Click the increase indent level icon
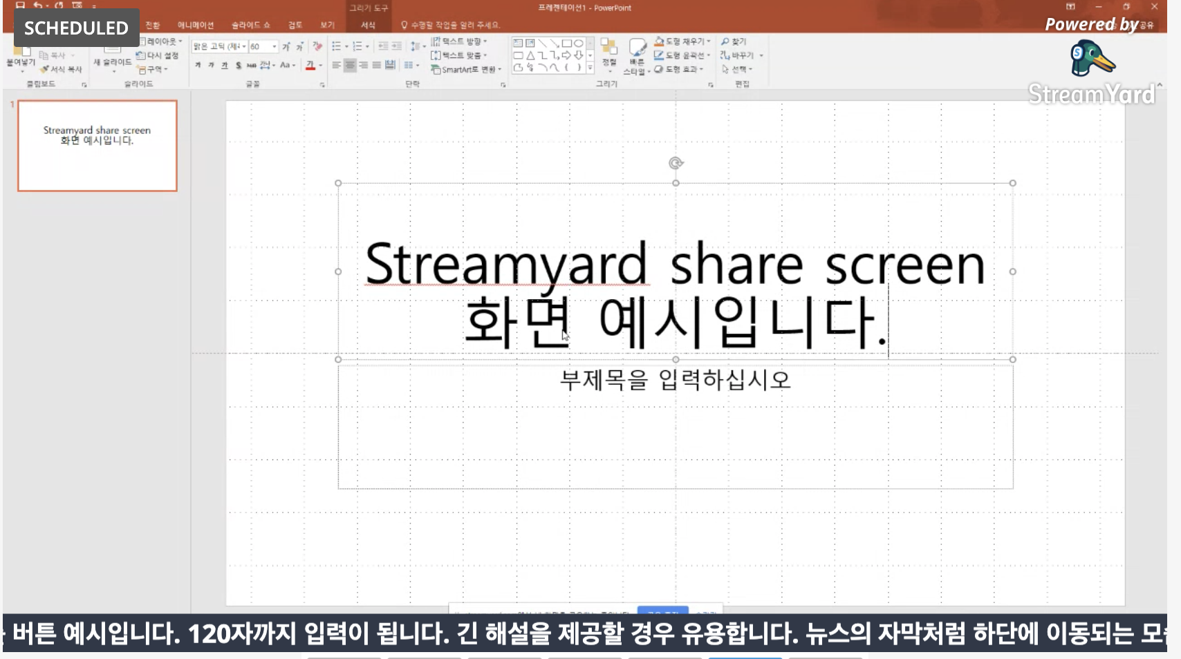The image size is (1181, 659). click(397, 46)
